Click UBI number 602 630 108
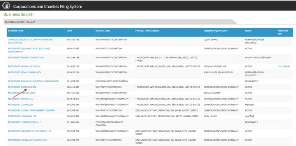This screenshot has width=296, height=146. [73, 66]
